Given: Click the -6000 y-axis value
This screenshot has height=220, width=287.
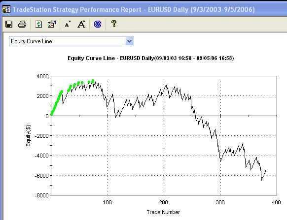Looking at the screenshot, I should coord(42,175).
